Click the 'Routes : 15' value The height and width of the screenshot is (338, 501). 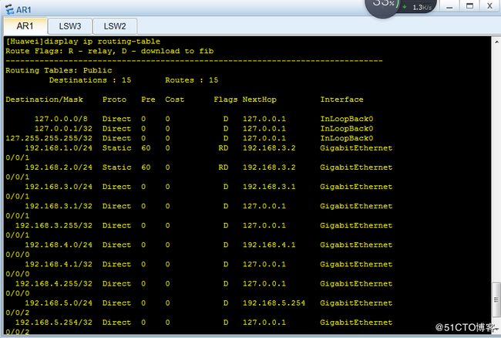(192, 80)
